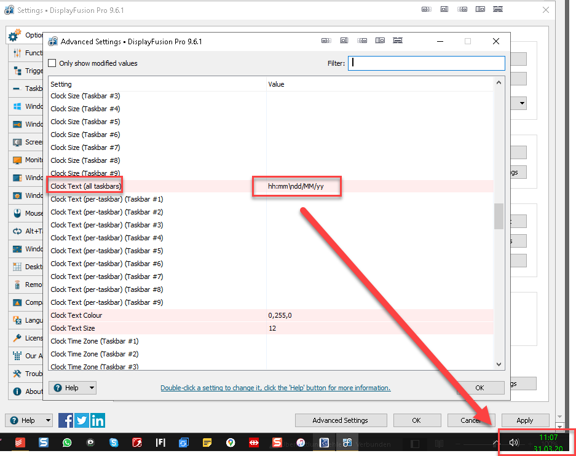Click the Facebook icon
Screen dimensions: 576x456
click(66, 420)
